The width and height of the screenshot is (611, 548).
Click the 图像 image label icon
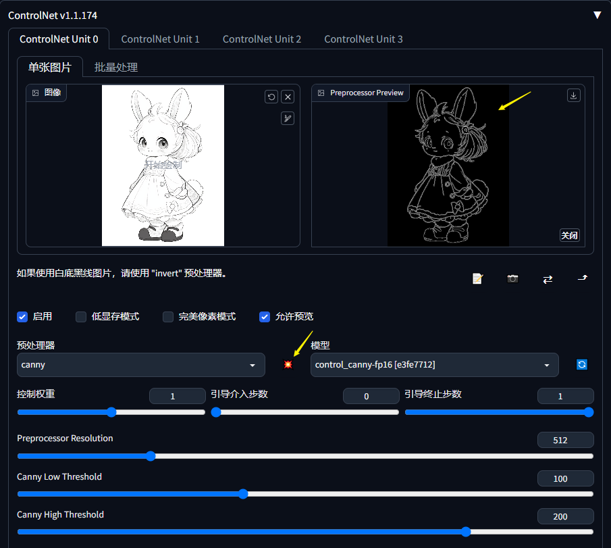pyautogui.click(x=36, y=93)
